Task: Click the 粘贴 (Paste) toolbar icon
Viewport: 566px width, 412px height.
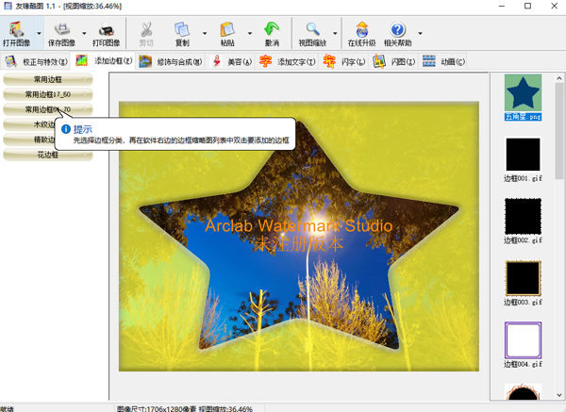Action: click(227, 31)
